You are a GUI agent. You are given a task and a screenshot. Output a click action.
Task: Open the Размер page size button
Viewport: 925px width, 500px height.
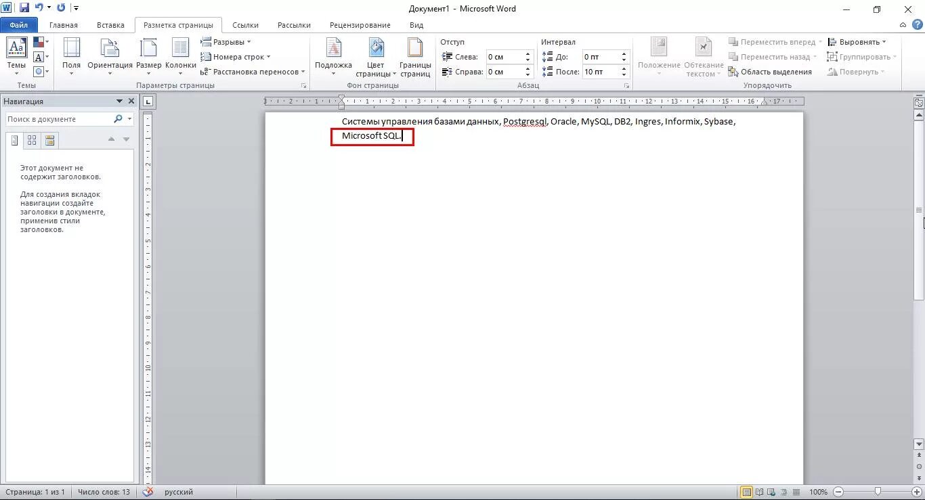148,58
